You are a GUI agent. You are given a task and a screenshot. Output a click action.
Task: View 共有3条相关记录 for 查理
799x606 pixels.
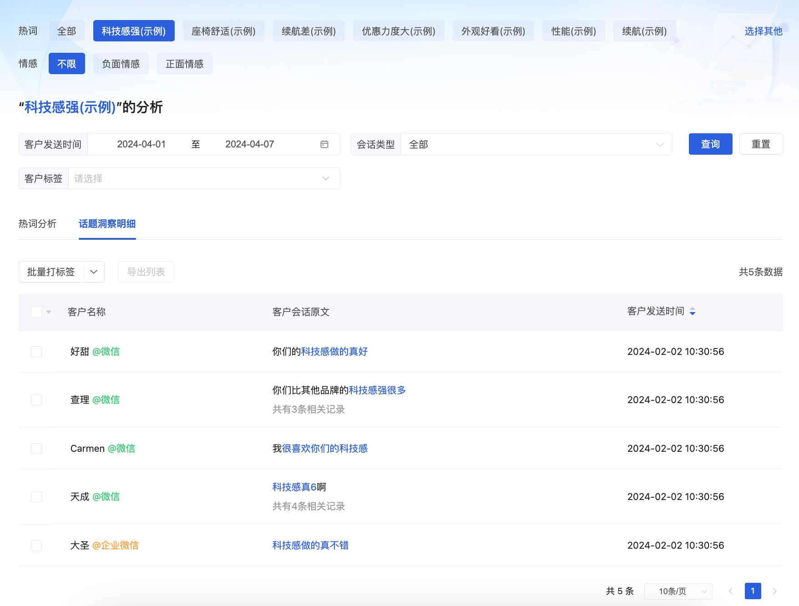pyautogui.click(x=308, y=409)
